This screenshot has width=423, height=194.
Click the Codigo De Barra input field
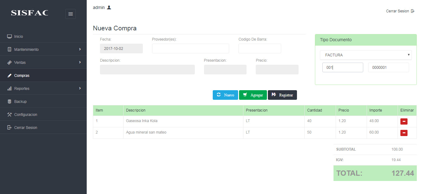(x=259, y=48)
